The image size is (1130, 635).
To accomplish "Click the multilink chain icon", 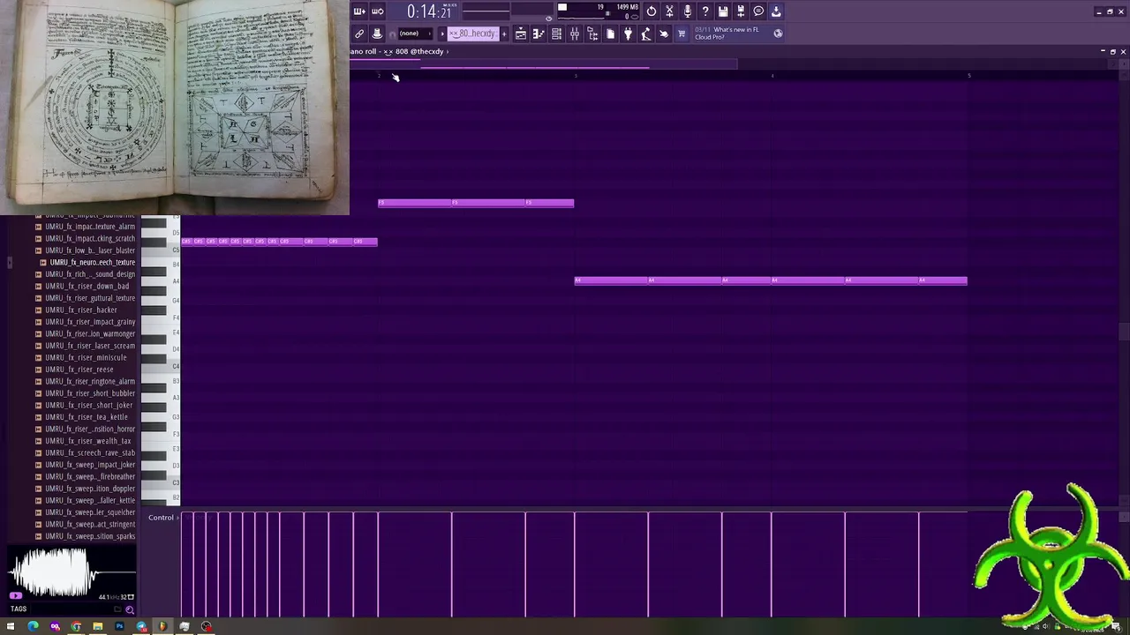I will [x=359, y=34].
